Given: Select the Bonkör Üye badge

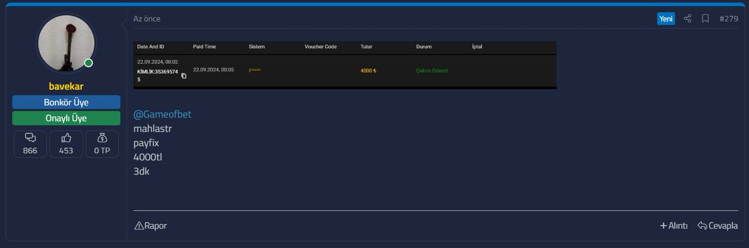Looking at the screenshot, I should (x=66, y=102).
